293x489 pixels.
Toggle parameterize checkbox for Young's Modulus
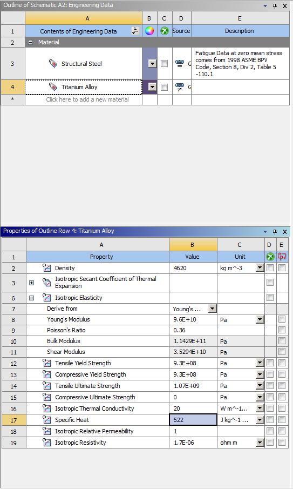click(282, 319)
